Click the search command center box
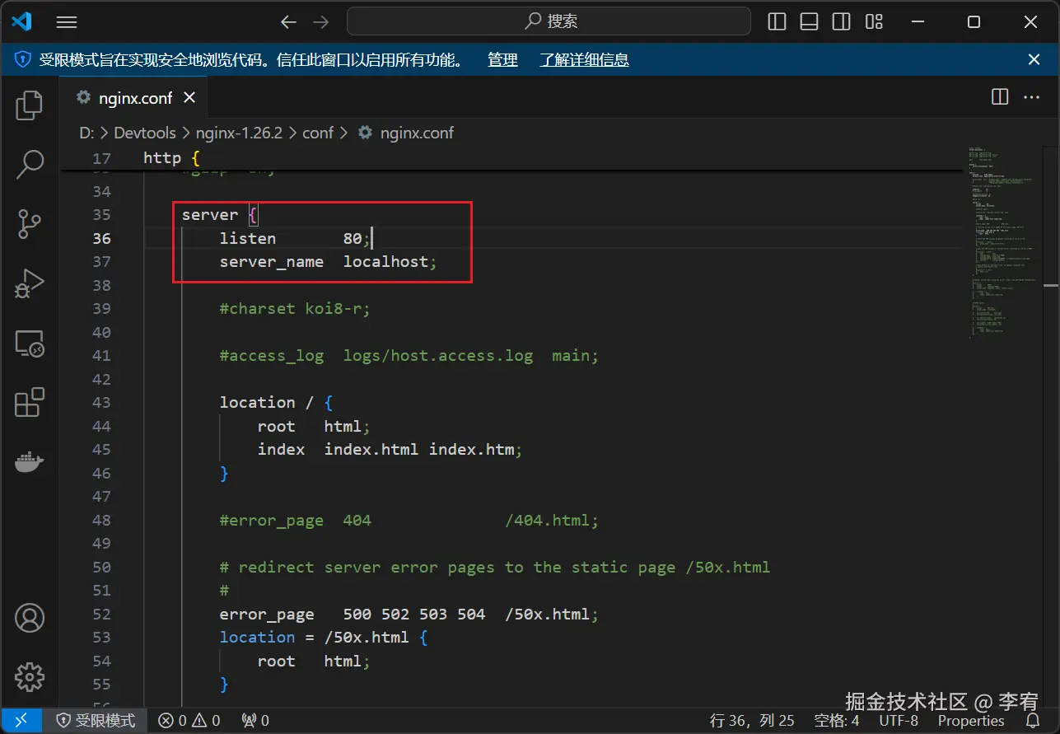This screenshot has height=734, width=1060. (x=549, y=21)
